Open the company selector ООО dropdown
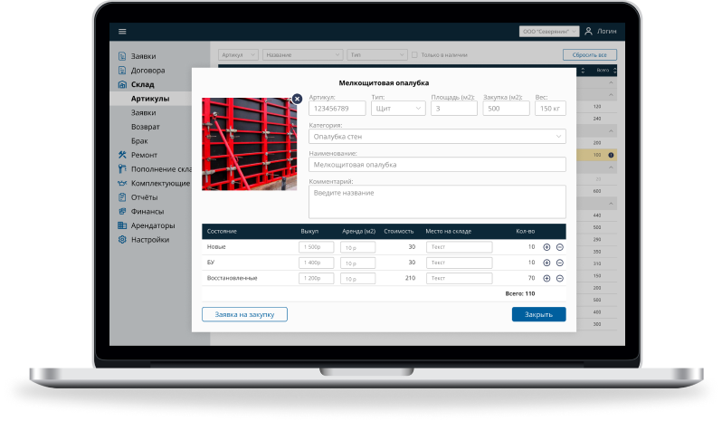Image resolution: width=722 pixels, height=421 pixels. pyautogui.click(x=548, y=31)
